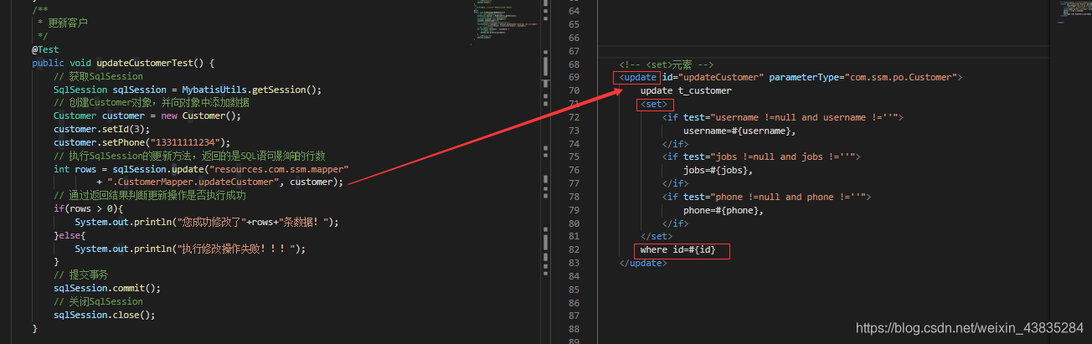1092x344 pixels.
Task: Click the '// 关闭SqlSession' comment
Action: pyautogui.click(x=98, y=301)
